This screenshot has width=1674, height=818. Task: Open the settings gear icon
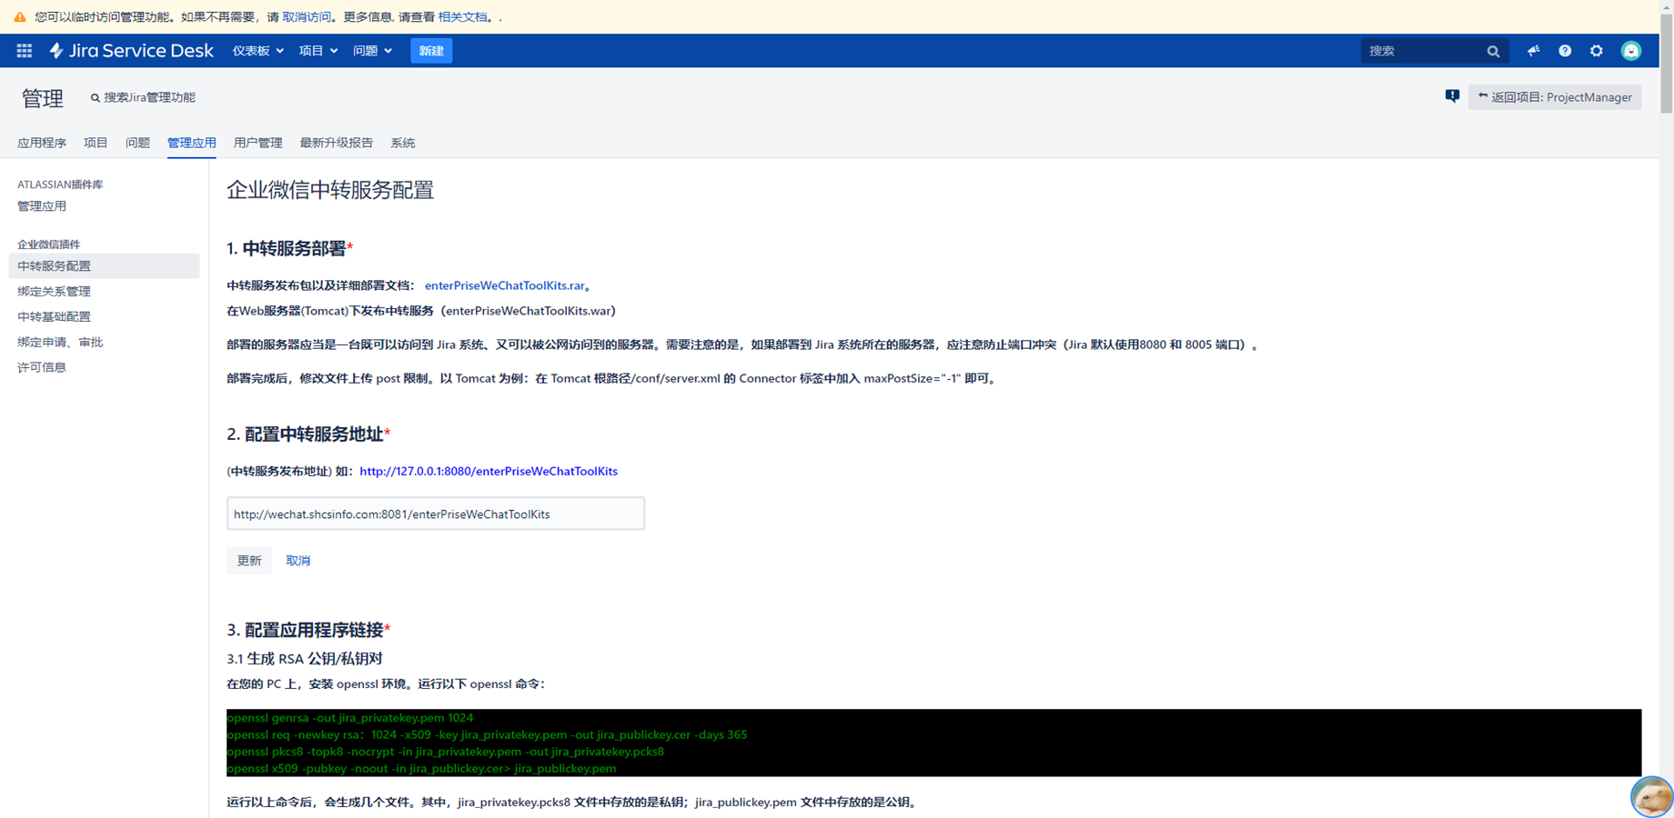[x=1597, y=51]
